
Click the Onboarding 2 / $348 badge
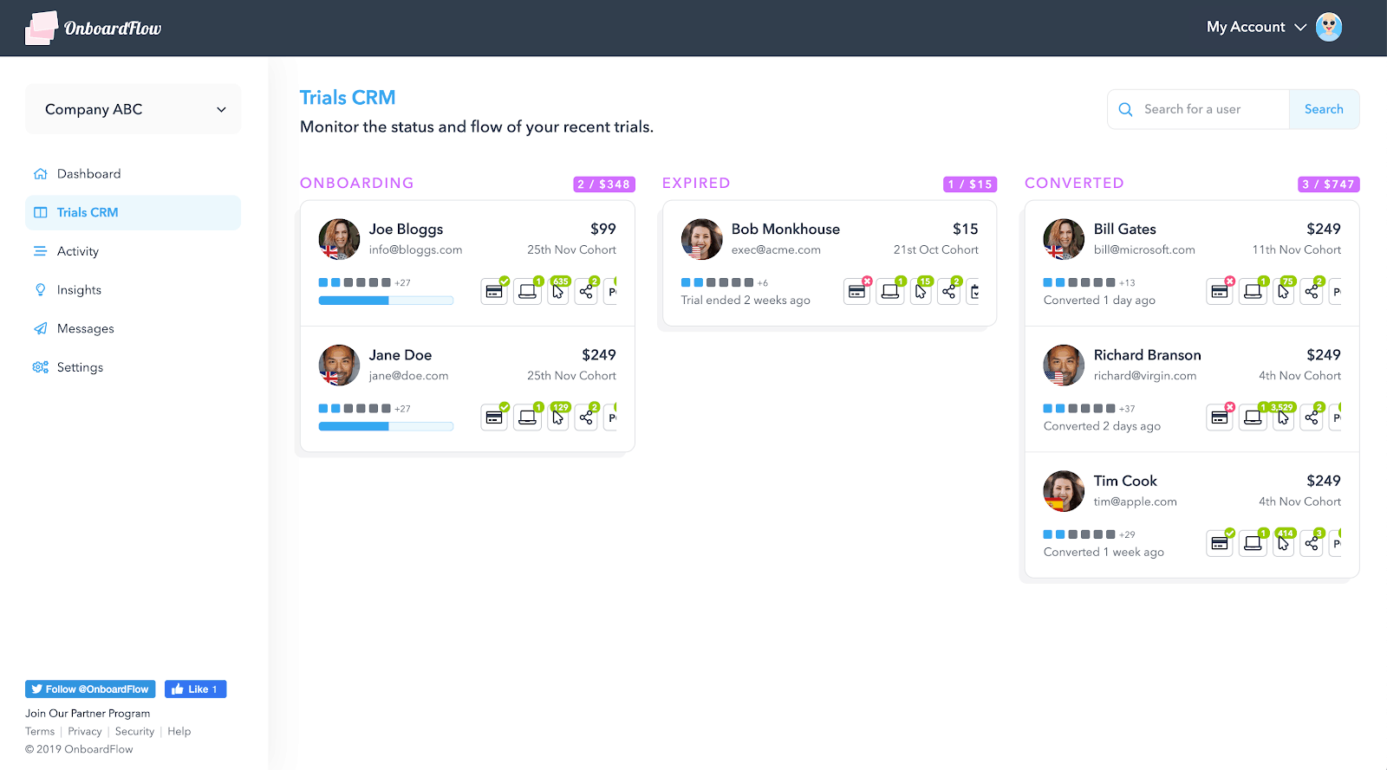604,184
